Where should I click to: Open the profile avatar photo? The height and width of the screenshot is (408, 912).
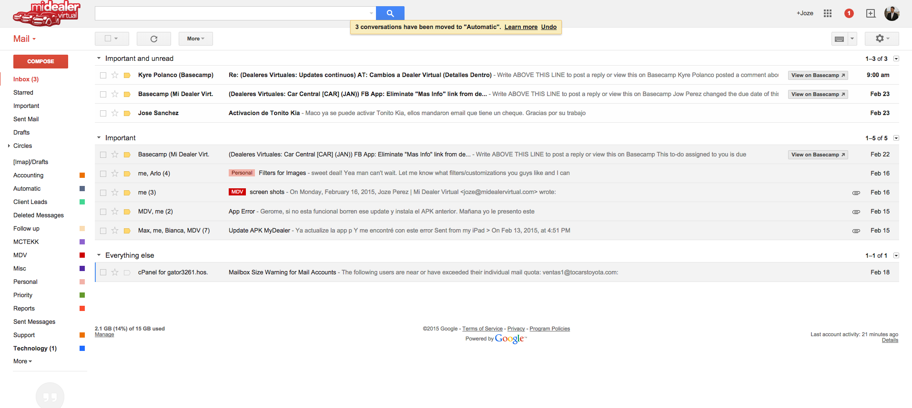pos(892,13)
